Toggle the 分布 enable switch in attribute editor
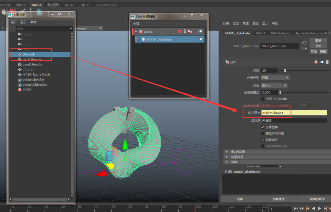The height and width of the screenshot is (212, 331). pyautogui.click(x=321, y=62)
